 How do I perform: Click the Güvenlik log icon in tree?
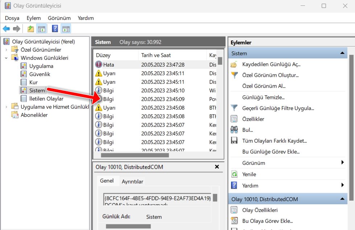[24, 74]
